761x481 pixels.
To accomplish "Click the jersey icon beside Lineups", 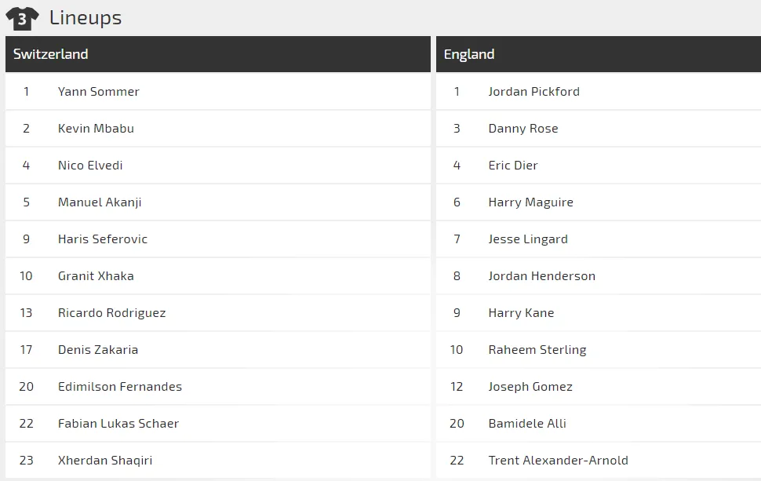I will pyautogui.click(x=21, y=17).
